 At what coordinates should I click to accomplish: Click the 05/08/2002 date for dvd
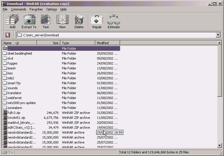107,58
